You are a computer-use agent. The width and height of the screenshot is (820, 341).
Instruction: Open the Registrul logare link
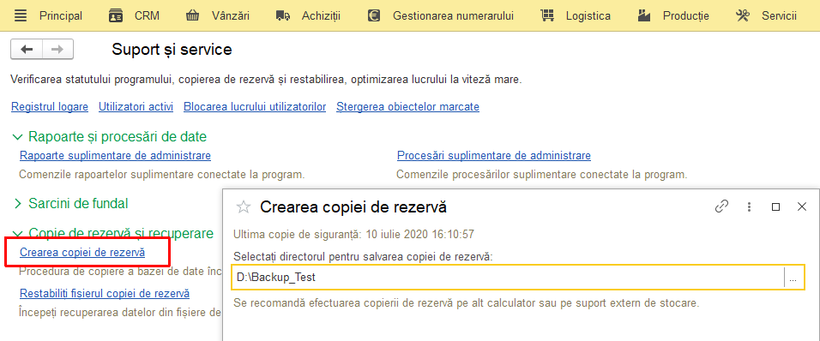(x=50, y=107)
